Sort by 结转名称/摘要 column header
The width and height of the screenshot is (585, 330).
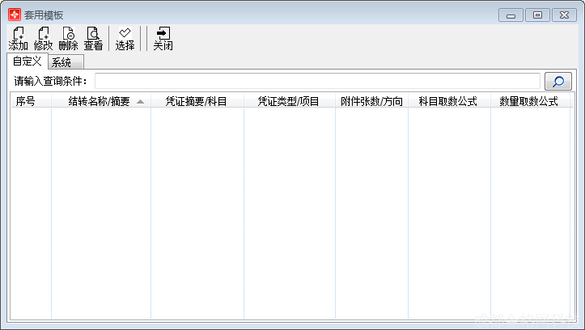pyautogui.click(x=100, y=101)
